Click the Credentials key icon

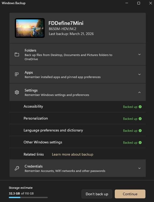tap(17, 168)
